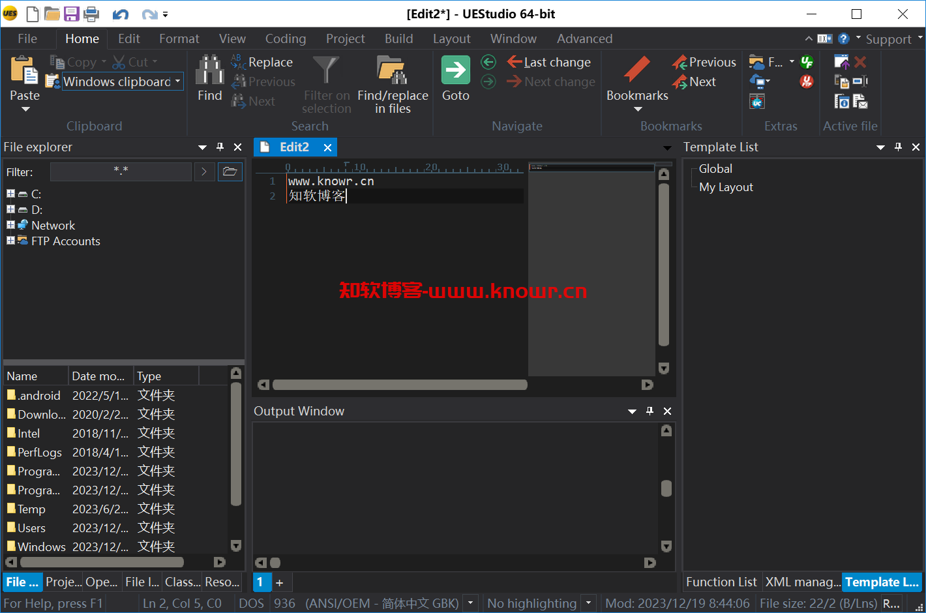
Task: Switch to the Coding ribbon tab
Action: (286, 38)
